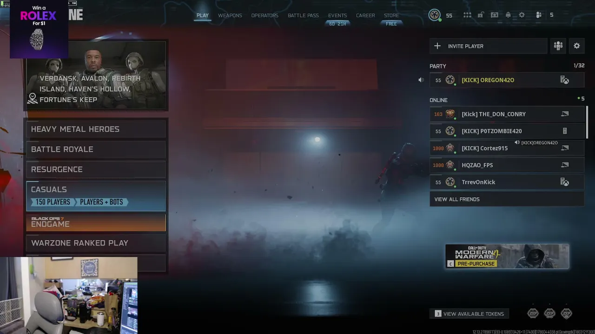Click the PLAYERS + BOTS tag
Image resolution: width=595 pixels, height=334 pixels.
pyautogui.click(x=101, y=202)
